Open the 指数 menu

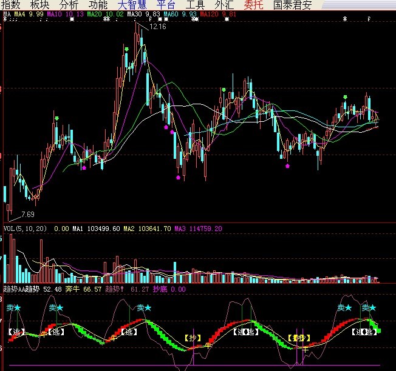tap(10, 5)
